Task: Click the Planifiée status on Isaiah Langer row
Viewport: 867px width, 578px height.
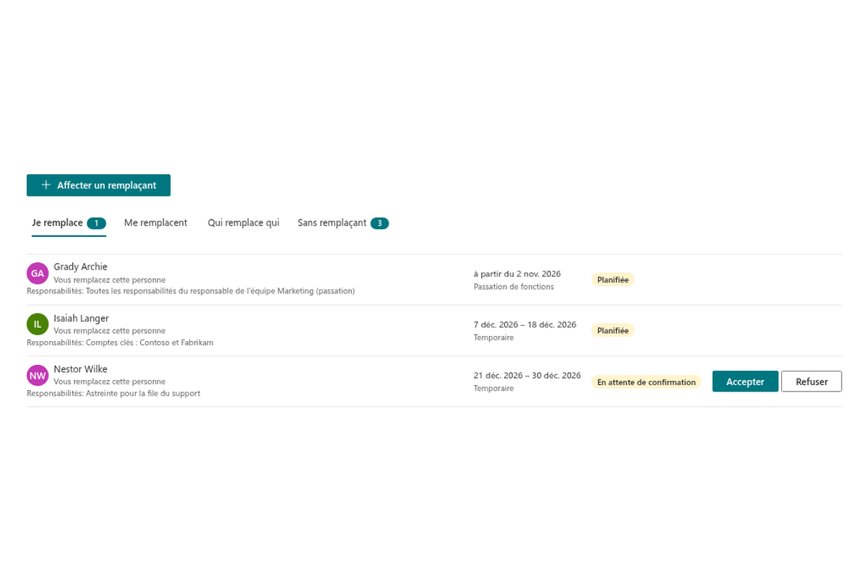Action: pyautogui.click(x=613, y=330)
